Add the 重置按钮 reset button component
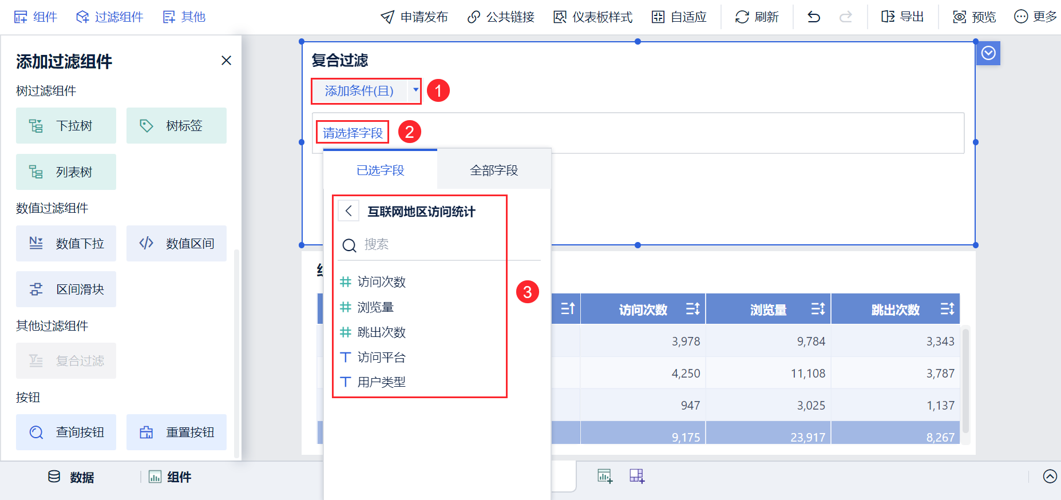Viewport: 1061px width, 500px height. point(176,432)
